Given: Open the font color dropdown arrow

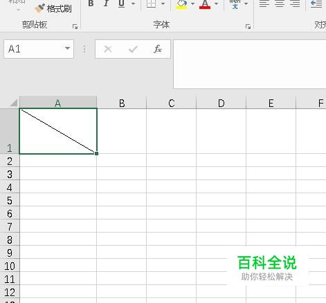Looking at the screenshot, I should click(216, 3).
